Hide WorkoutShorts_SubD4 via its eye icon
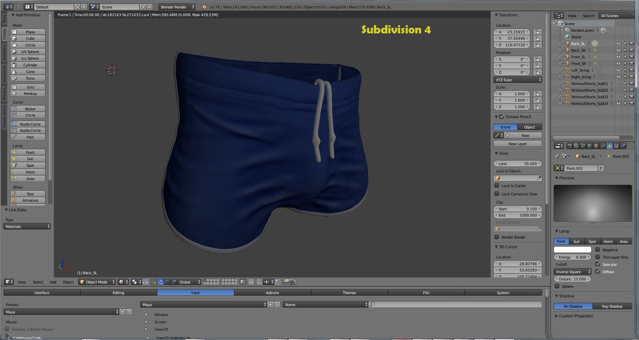639x340 pixels. coord(618,103)
